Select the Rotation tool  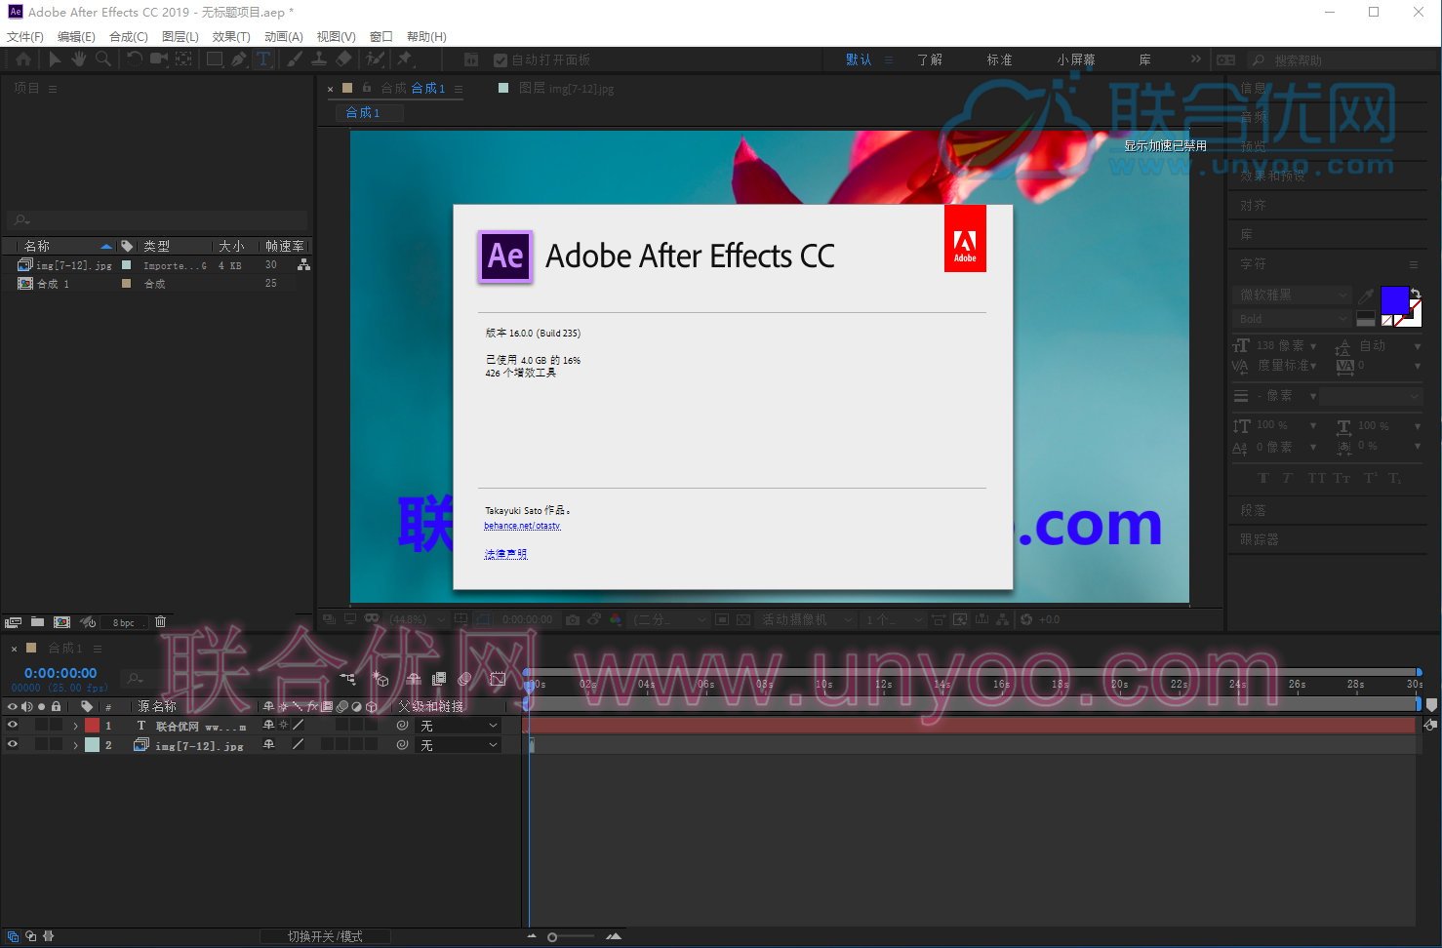[x=134, y=59]
